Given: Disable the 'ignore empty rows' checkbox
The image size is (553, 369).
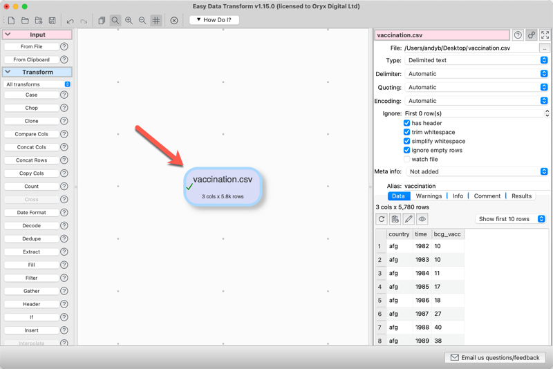Looking at the screenshot, I should [406, 150].
